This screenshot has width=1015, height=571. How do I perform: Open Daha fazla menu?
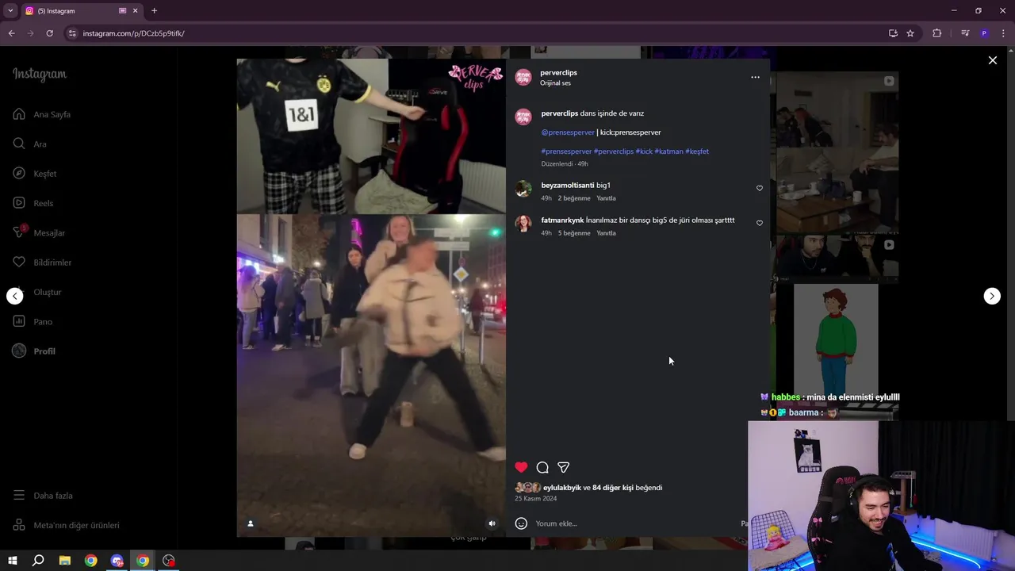42,496
